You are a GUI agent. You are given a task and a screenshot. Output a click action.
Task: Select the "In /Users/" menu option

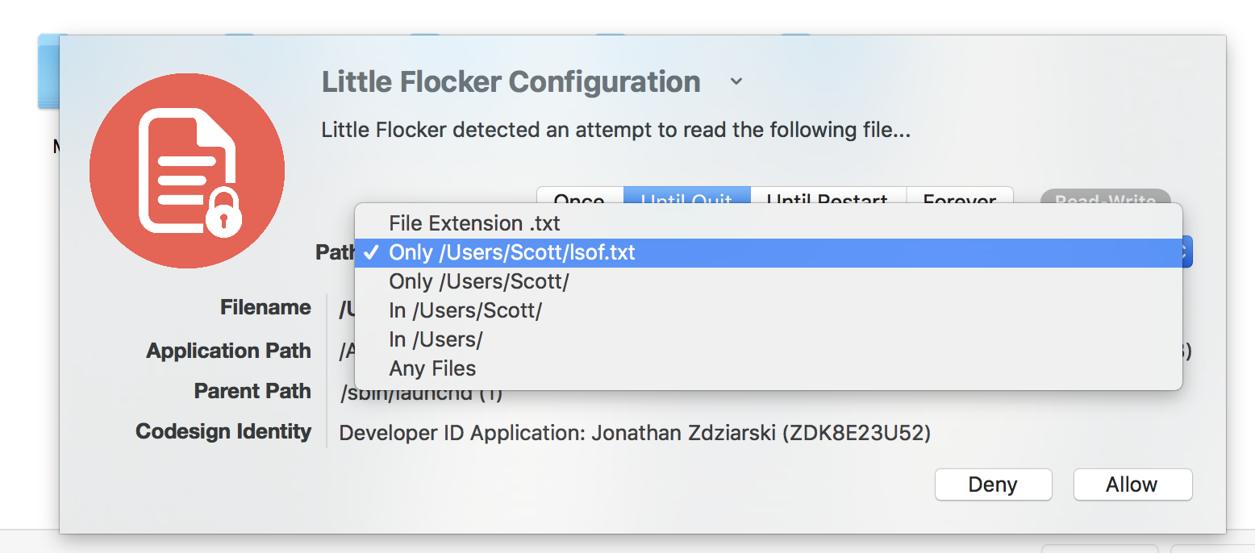436,339
